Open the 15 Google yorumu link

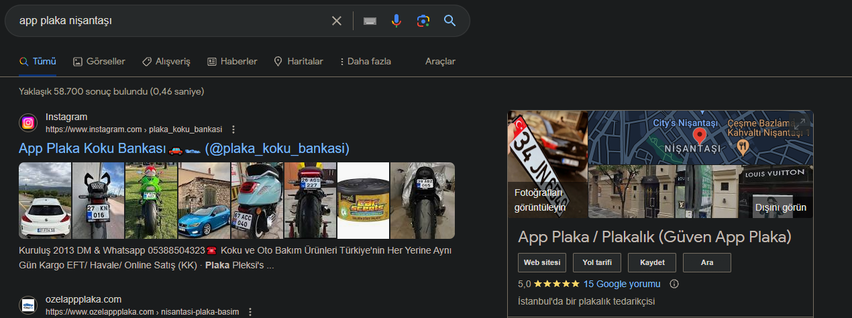(x=622, y=284)
